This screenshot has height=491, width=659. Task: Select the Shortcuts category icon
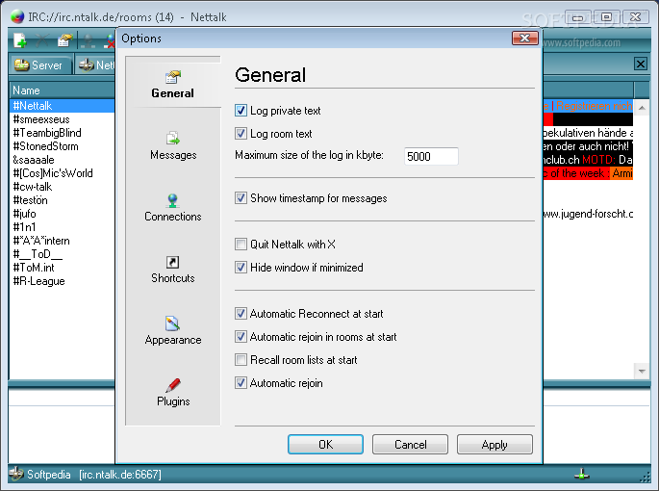point(173,262)
